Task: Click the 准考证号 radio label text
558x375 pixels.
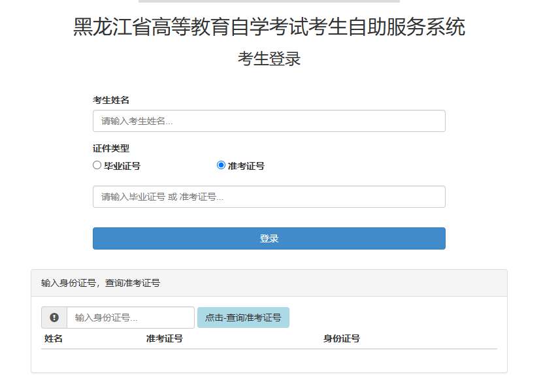Action: coord(246,166)
